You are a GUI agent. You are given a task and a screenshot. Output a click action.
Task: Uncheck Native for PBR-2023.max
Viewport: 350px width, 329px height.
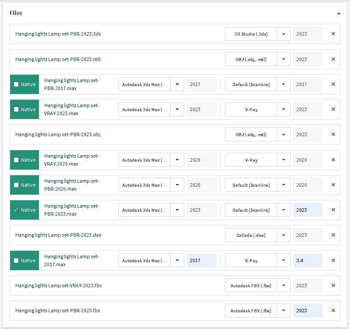click(x=17, y=210)
